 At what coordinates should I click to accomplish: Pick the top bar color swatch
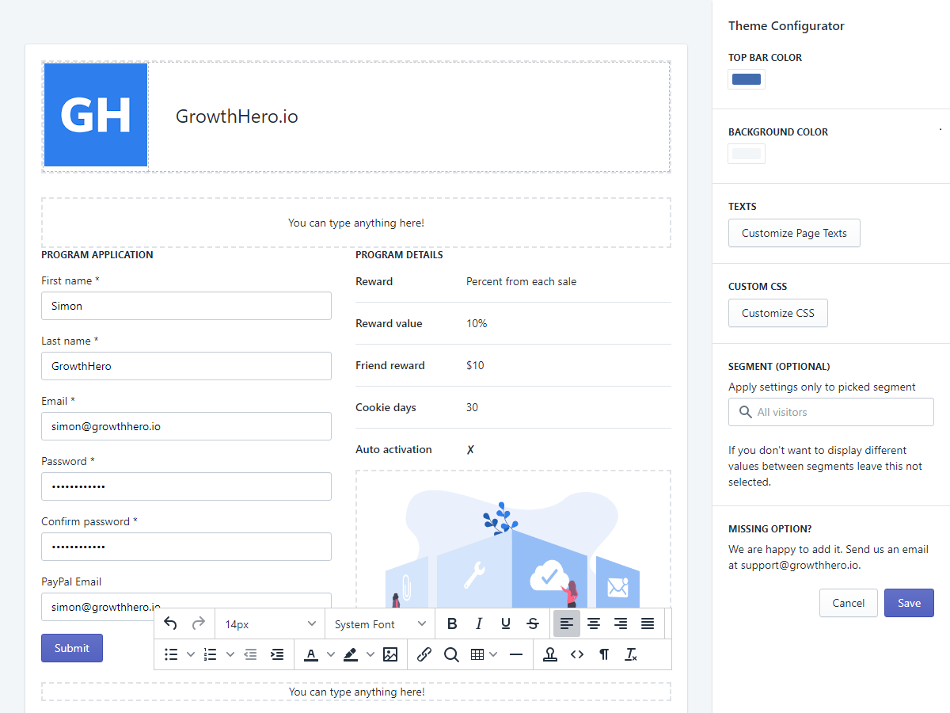[747, 79]
